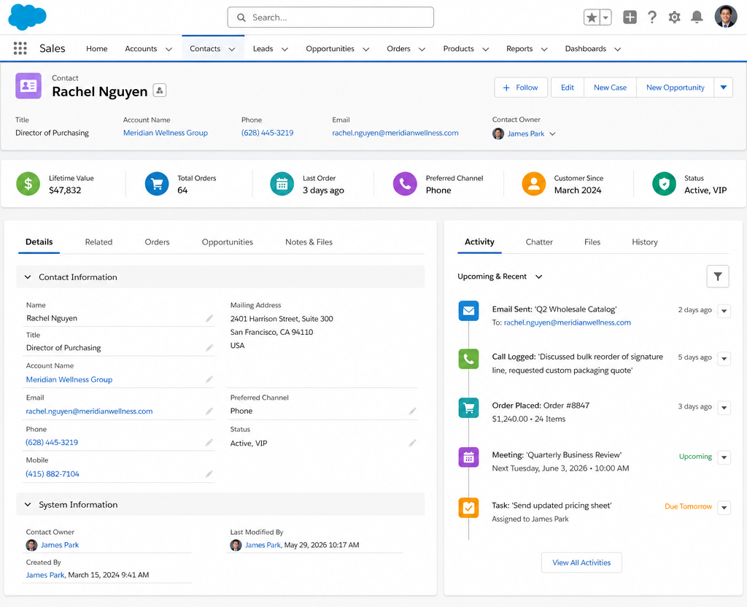
Task: Click the Last Order calendar icon
Action: 282,184
